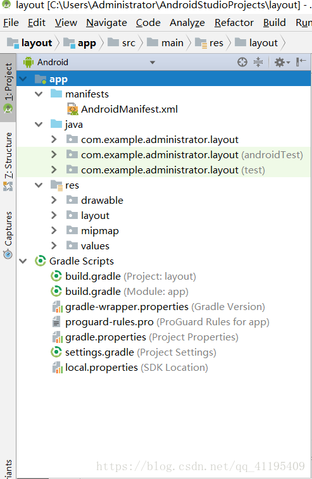Click the main breadcrumb

click(165, 43)
